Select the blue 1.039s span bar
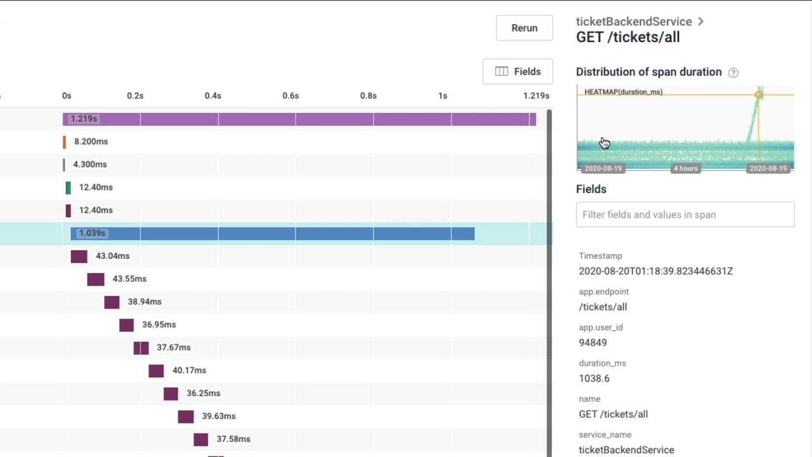The width and height of the screenshot is (812, 457). point(272,233)
